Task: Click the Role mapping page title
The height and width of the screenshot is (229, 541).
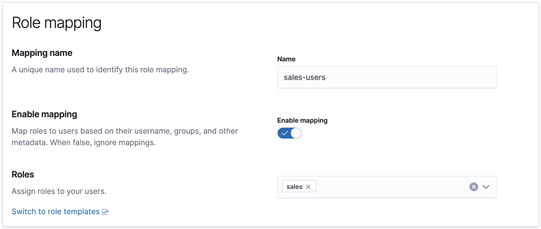Action: pyautogui.click(x=57, y=23)
